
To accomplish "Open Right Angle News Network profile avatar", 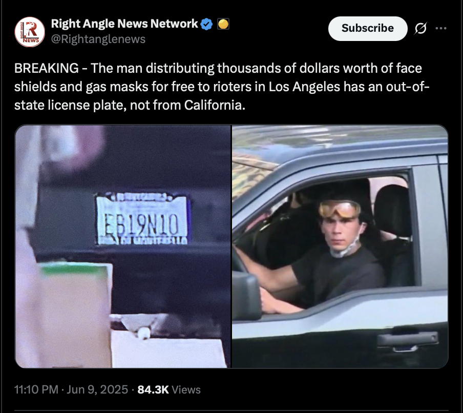I will (x=30, y=32).
